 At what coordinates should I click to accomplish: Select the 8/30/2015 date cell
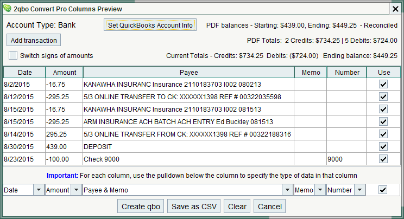click(24, 146)
